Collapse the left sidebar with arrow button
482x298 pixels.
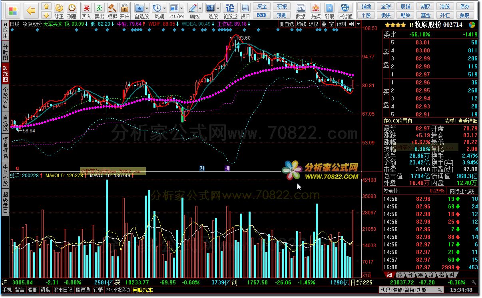tap(5, 24)
